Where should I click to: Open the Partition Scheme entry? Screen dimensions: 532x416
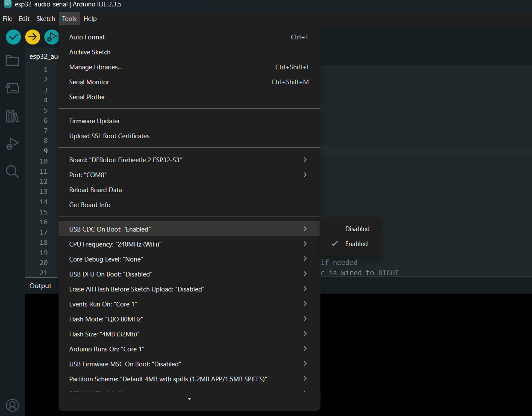click(189, 379)
